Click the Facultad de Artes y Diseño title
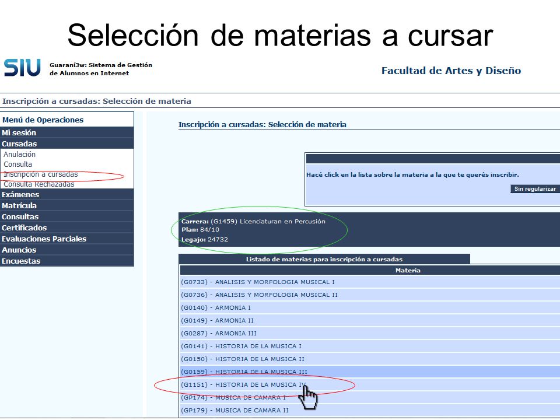 (451, 71)
